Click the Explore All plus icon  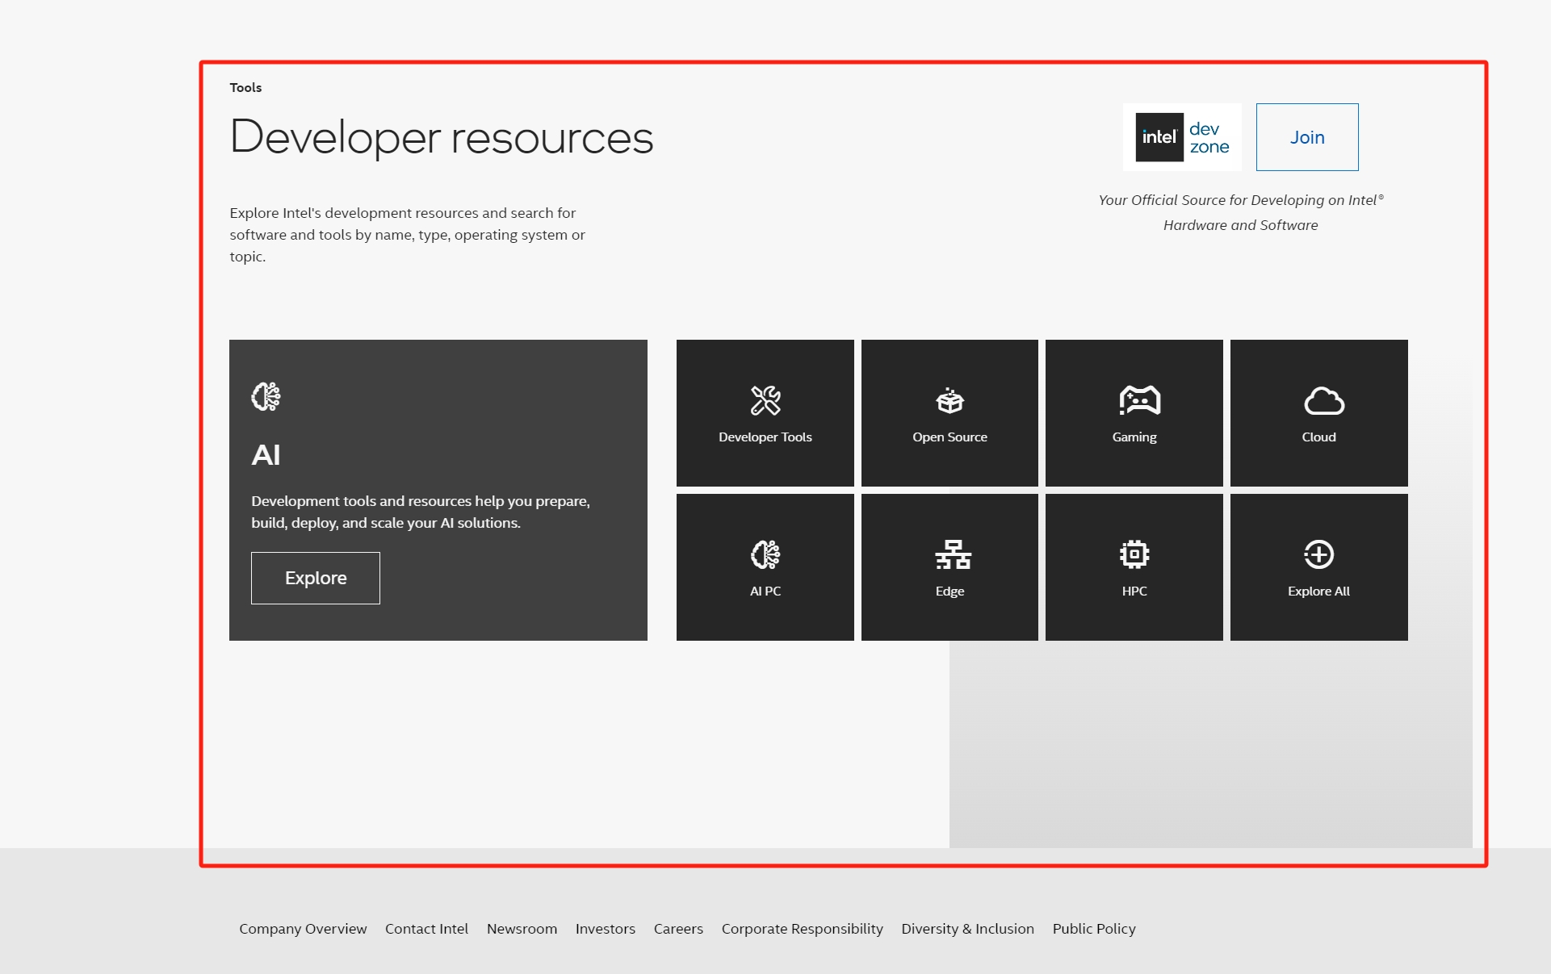(1318, 554)
